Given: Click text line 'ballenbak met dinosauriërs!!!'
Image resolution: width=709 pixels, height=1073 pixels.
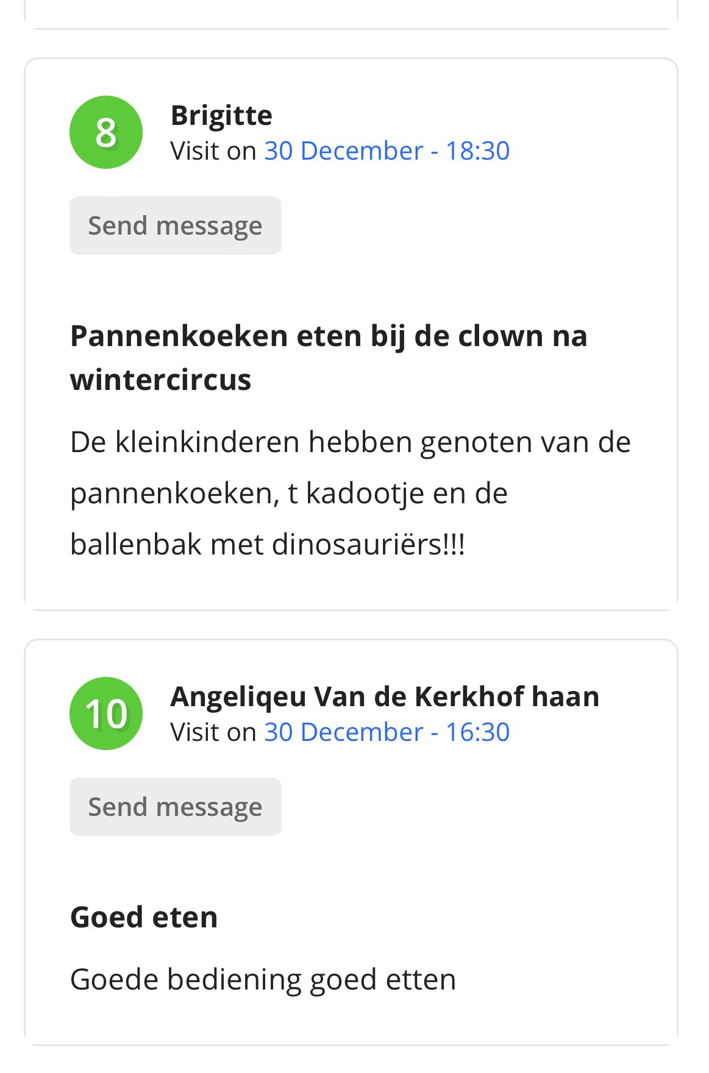Looking at the screenshot, I should tap(268, 544).
